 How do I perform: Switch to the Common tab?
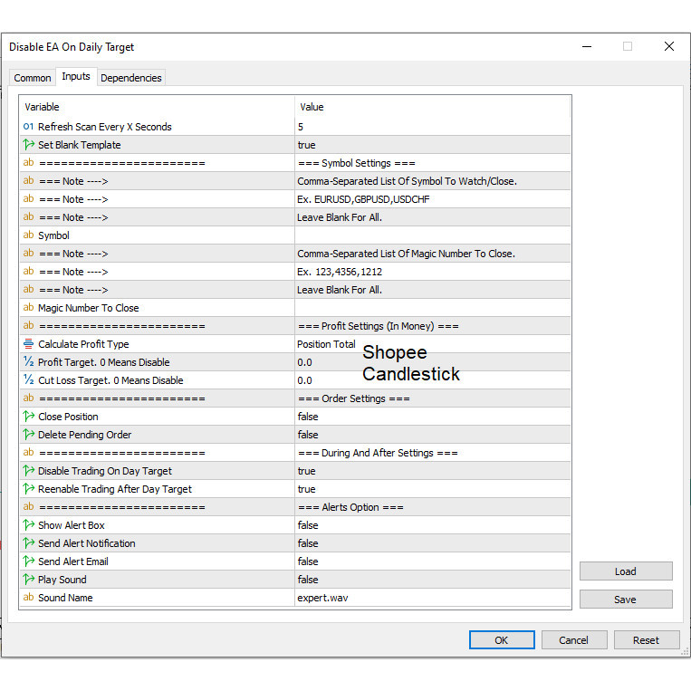pyautogui.click(x=33, y=78)
